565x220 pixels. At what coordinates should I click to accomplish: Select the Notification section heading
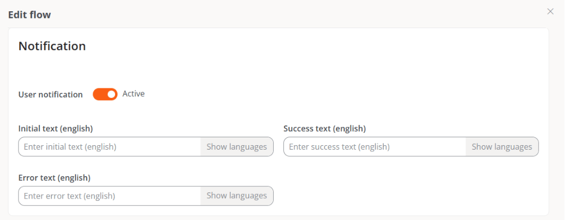52,46
